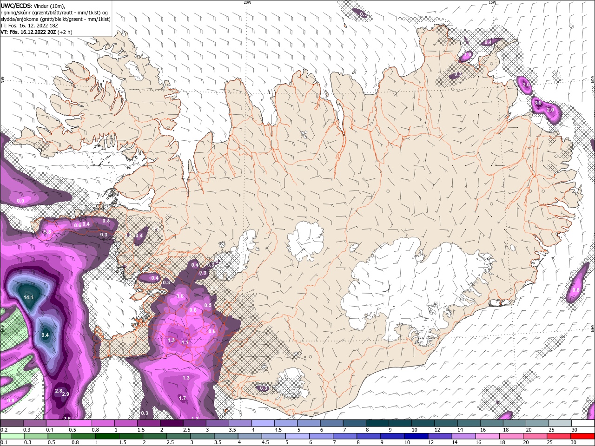Click the 1.7 precipitation value label

click(182, 398)
